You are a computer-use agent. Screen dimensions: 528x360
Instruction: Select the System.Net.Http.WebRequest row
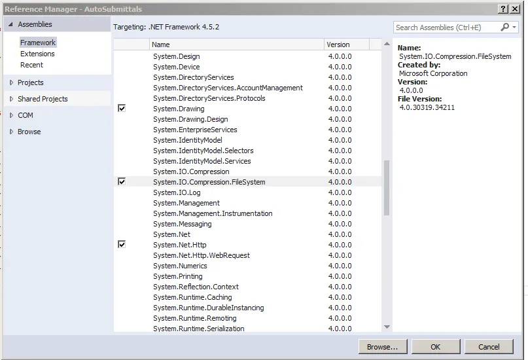tap(247, 255)
